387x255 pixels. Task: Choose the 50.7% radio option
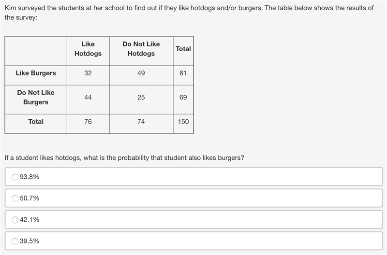[x=15, y=198]
